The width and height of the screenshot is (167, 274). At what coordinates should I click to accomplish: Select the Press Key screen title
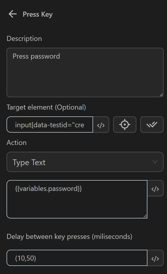[37, 14]
